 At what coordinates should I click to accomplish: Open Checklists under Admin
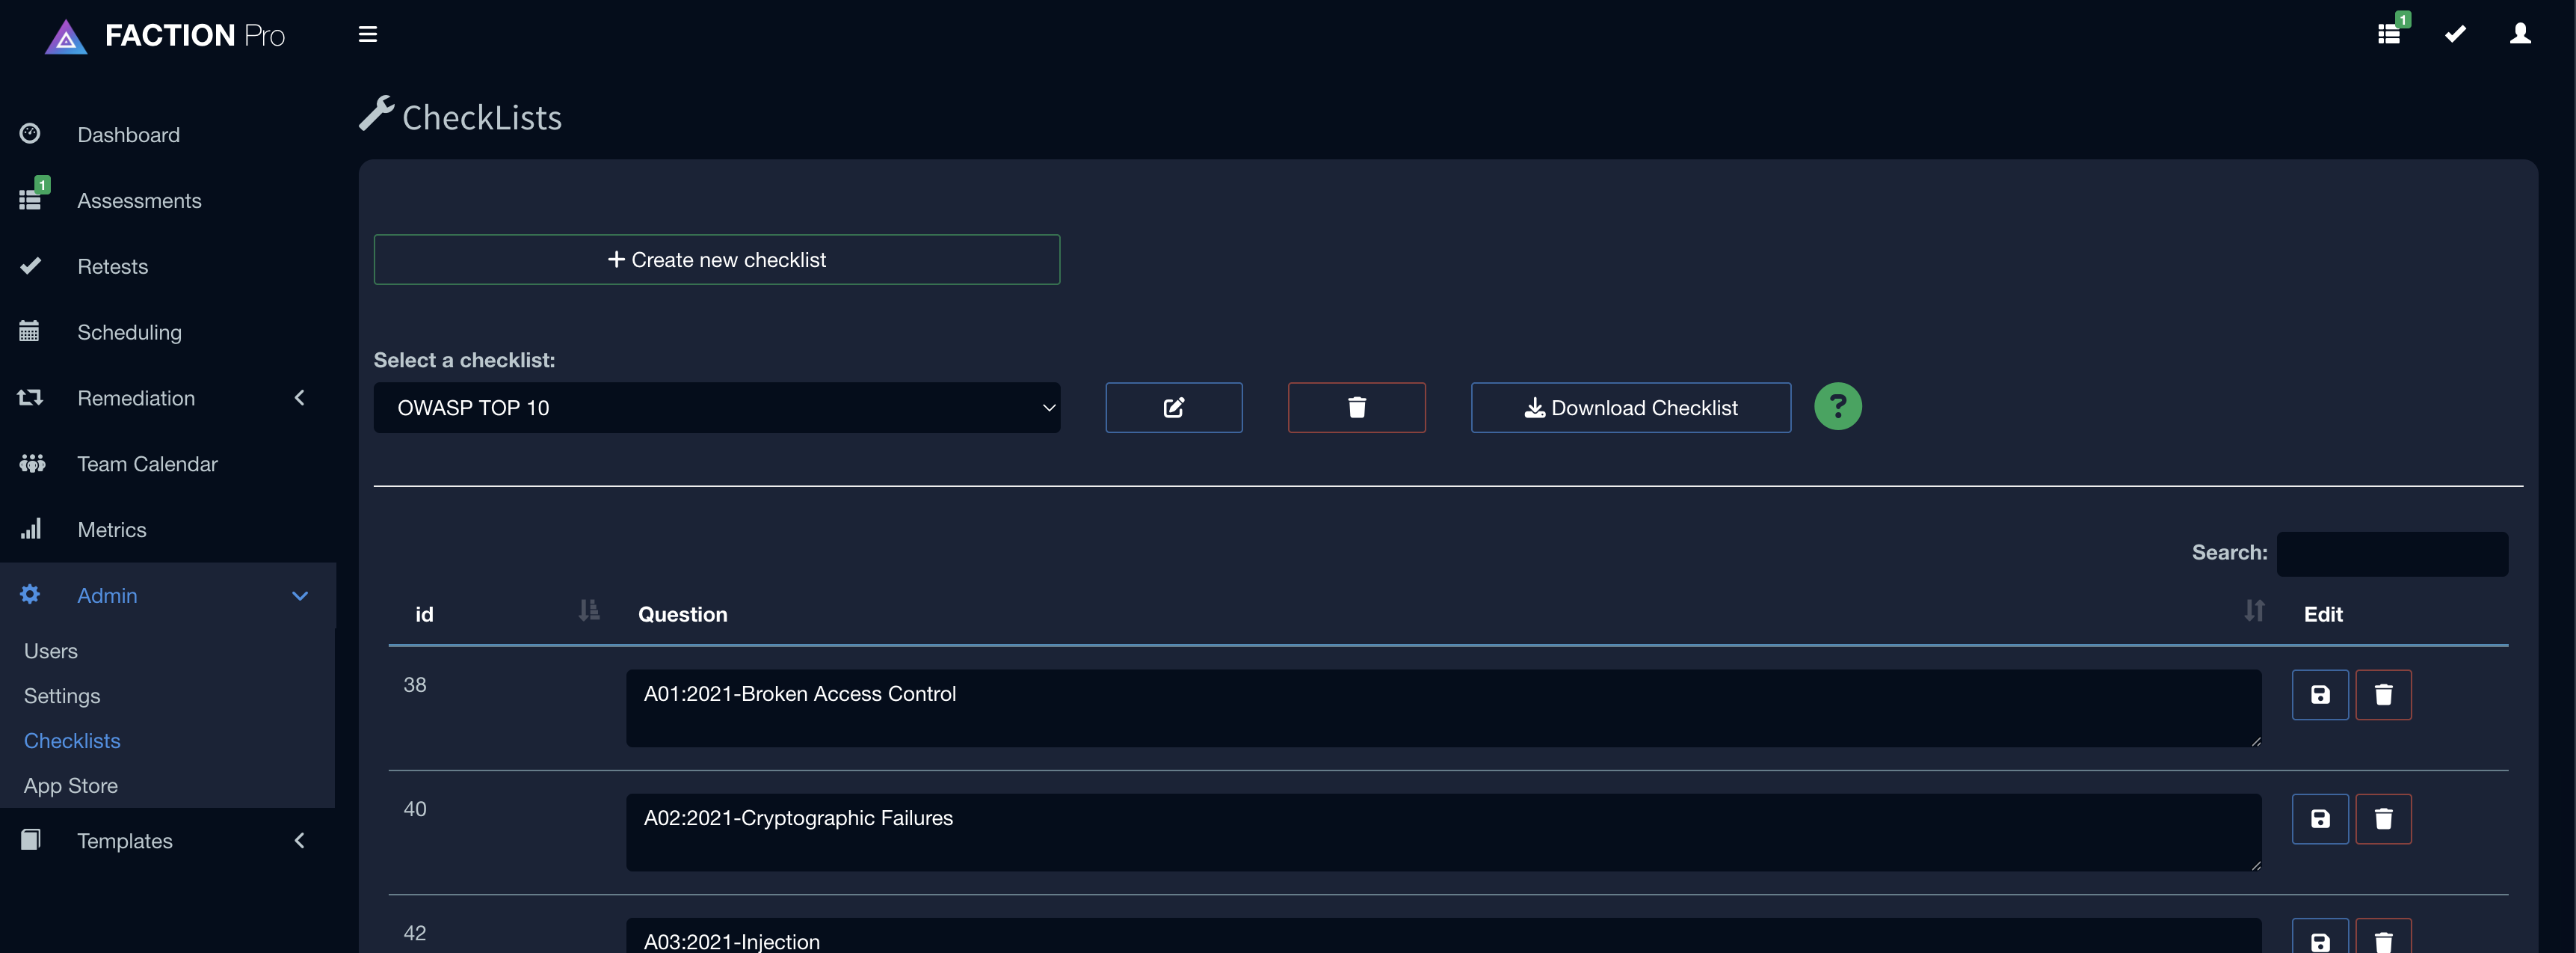[x=72, y=741]
